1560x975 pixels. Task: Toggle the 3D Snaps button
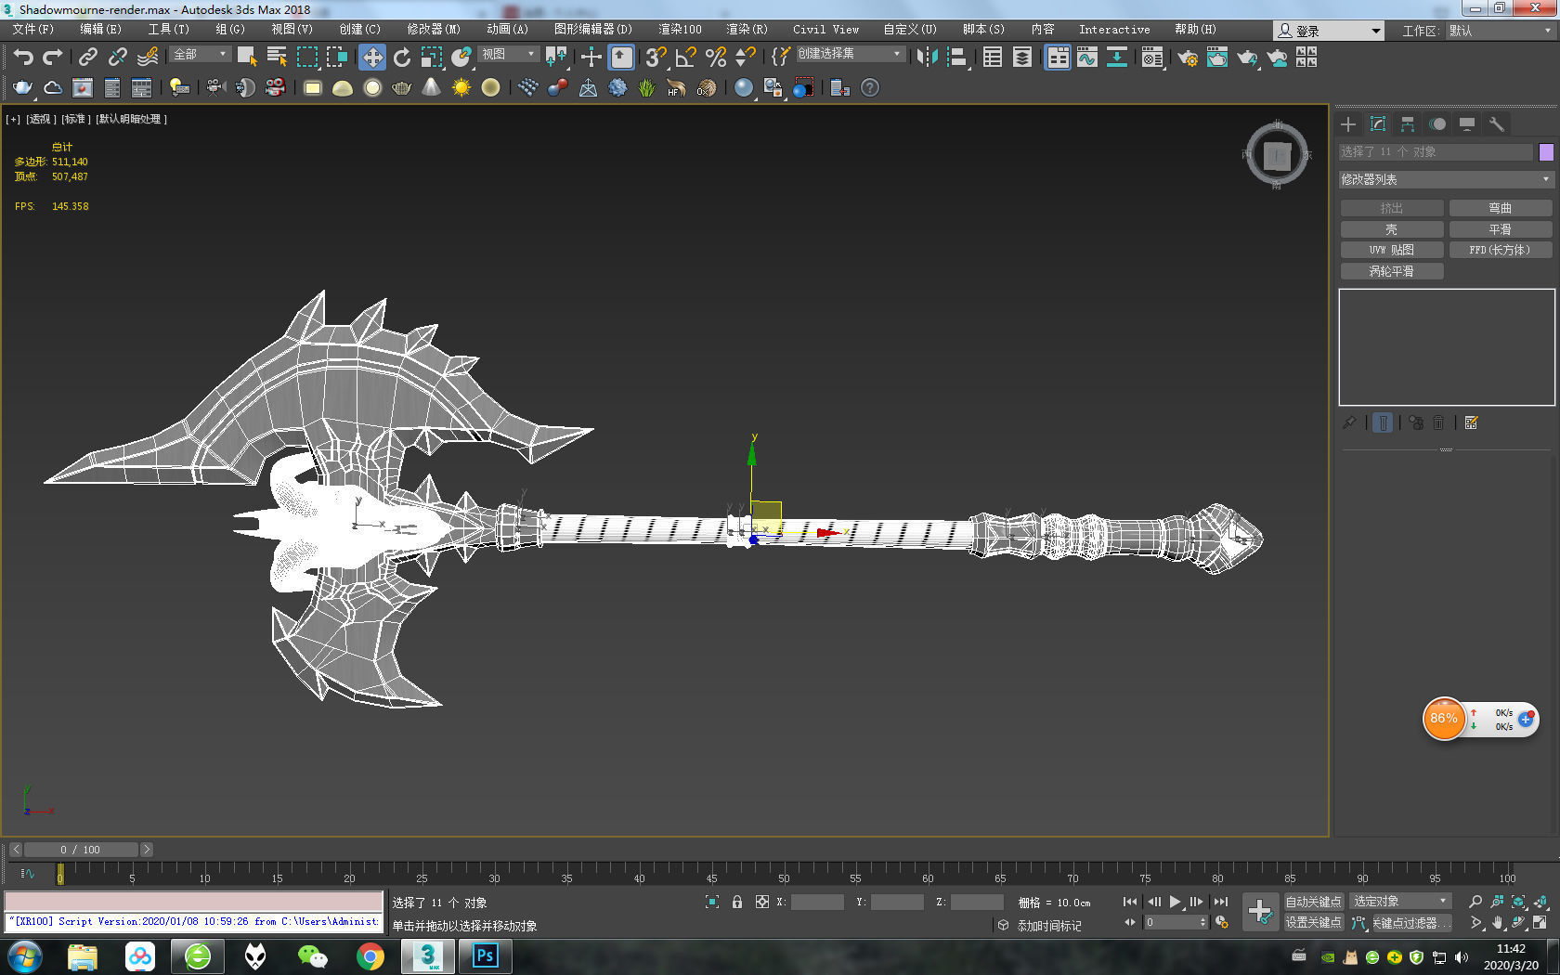pos(656,57)
